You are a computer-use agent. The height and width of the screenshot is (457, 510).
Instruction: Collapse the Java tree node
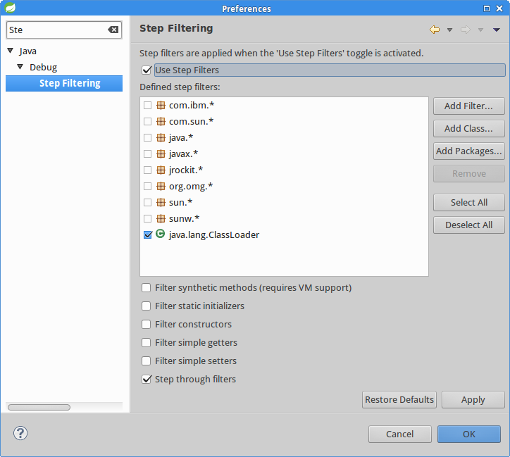point(10,51)
